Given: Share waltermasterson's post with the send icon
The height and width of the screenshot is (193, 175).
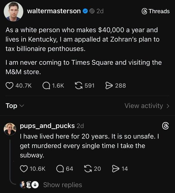Looking at the screenshot, I should 109,86.
